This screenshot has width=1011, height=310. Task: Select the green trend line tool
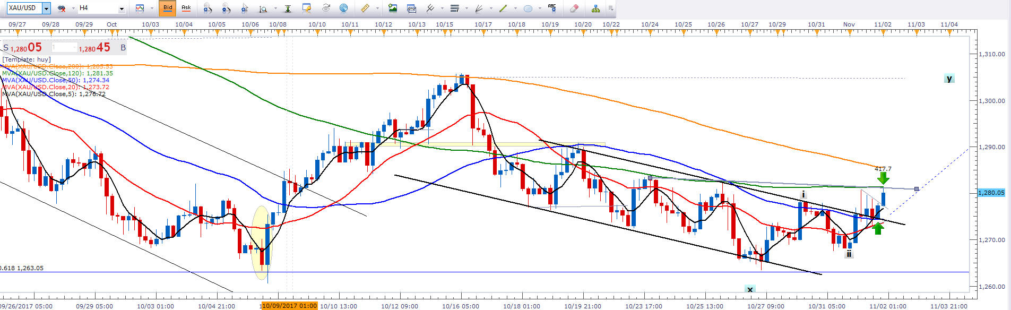pyautogui.click(x=503, y=8)
